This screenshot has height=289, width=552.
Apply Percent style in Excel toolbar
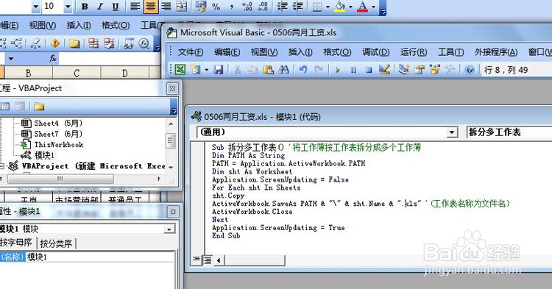click(216, 7)
